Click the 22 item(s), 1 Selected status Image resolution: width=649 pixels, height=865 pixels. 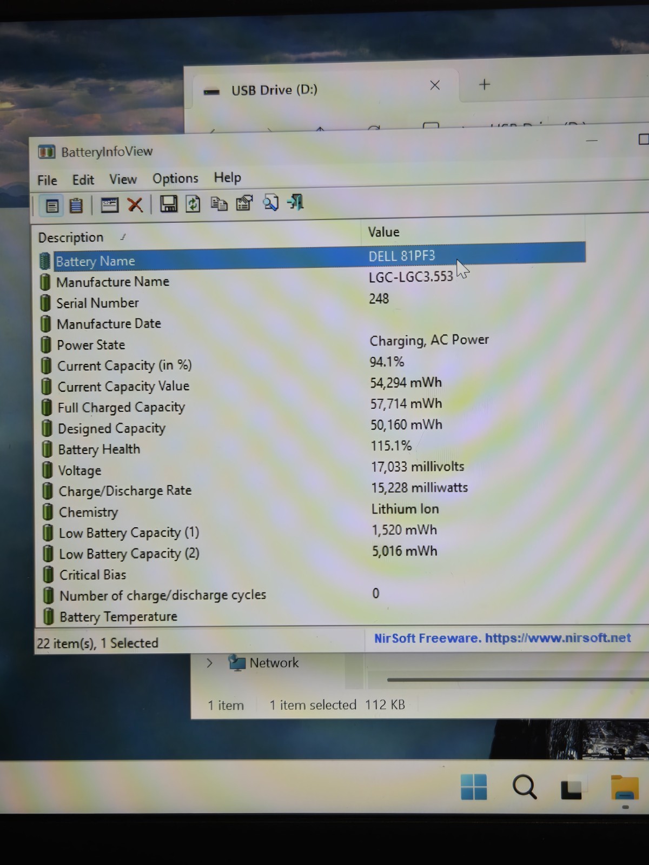click(97, 643)
